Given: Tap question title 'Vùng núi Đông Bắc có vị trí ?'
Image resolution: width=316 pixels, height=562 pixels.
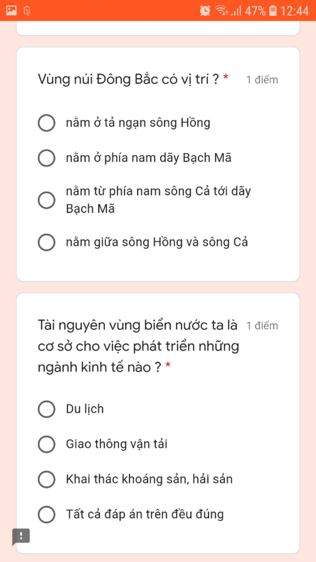Looking at the screenshot, I should click(x=128, y=79).
